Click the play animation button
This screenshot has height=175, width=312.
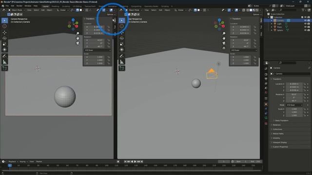[135, 161]
